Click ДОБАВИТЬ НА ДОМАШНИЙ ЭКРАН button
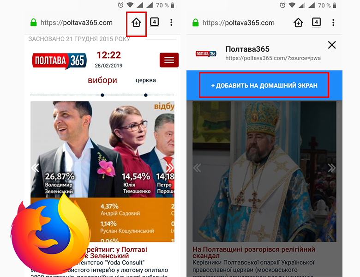360x277 pixels. click(264, 85)
